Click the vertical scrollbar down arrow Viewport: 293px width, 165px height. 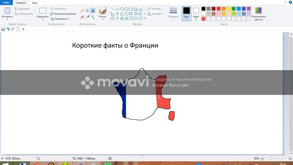[x=291, y=153]
